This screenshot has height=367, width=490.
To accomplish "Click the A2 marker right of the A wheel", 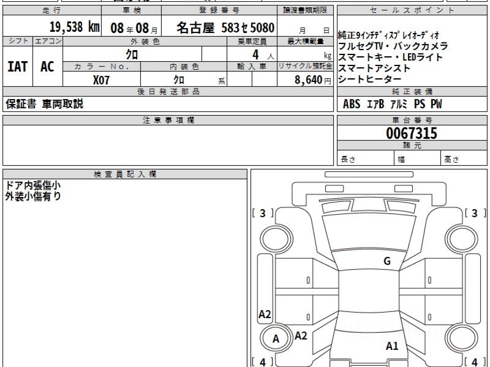I will pyautogui.click(x=301, y=336).
